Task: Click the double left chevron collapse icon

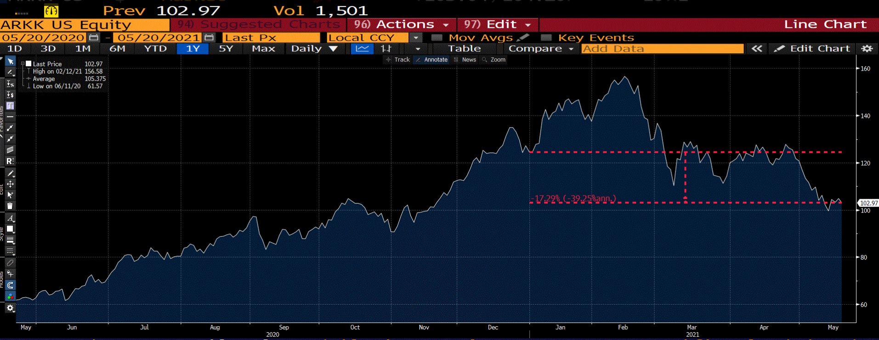Action: click(756, 49)
